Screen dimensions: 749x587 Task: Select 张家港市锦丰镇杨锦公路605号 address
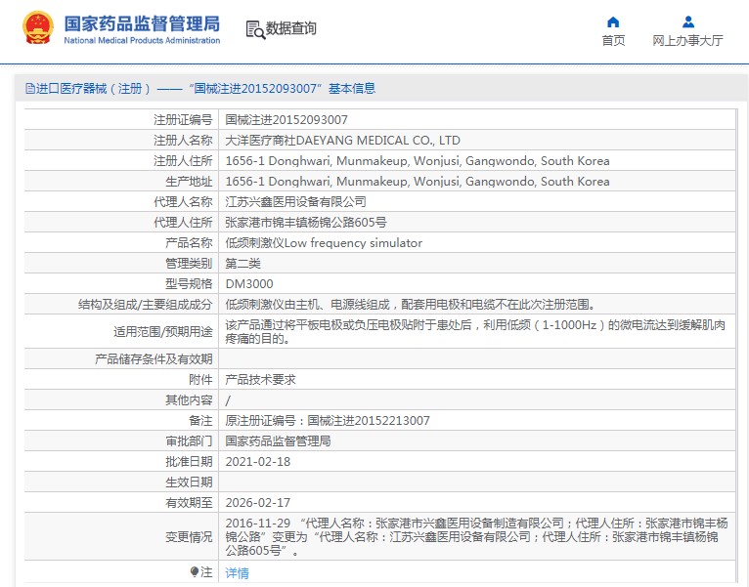[x=306, y=223]
